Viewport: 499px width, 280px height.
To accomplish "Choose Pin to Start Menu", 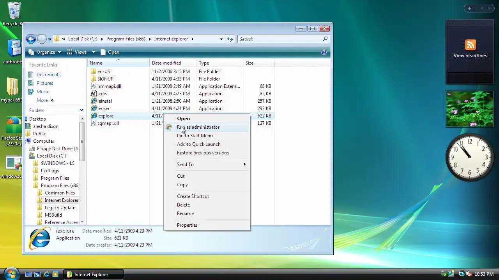I will (x=207, y=136).
